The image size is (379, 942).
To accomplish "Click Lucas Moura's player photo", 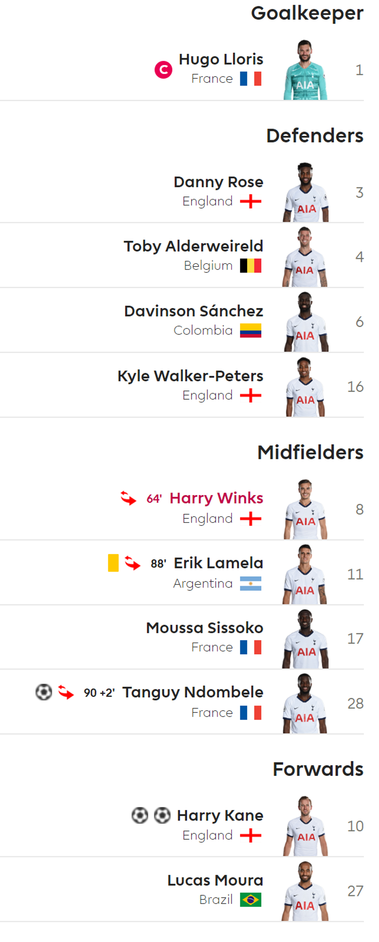I will click(x=306, y=891).
